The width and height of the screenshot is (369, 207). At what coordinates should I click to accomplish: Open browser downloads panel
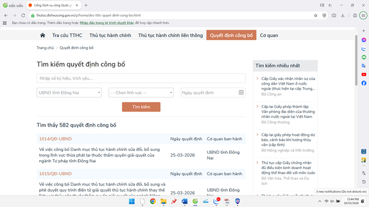342,15
